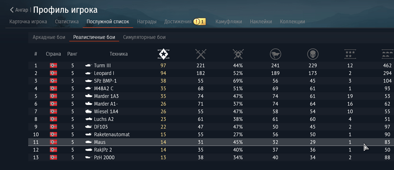Sort by the skull deaths column icon
Viewport: 394px width, 170px height.
[x=312, y=54]
